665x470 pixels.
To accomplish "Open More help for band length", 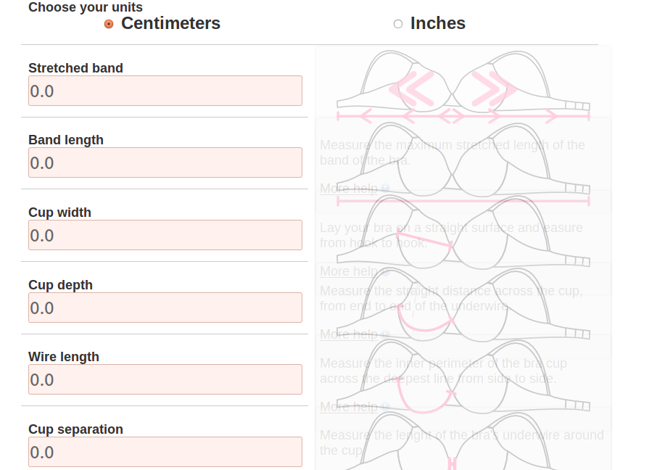I will click(x=349, y=271).
